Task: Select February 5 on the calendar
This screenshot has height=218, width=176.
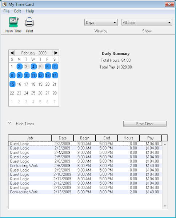Action: (x=40, y=67)
